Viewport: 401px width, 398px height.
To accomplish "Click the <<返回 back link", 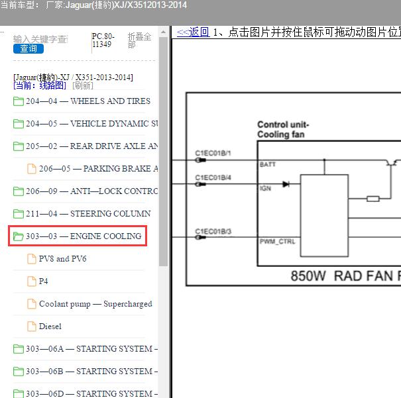I will [193, 32].
